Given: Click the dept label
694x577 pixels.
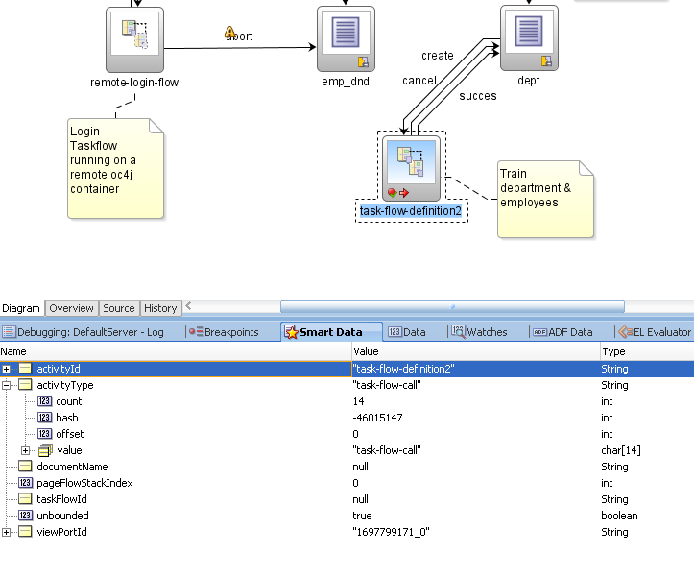Looking at the screenshot, I should coord(529,81).
